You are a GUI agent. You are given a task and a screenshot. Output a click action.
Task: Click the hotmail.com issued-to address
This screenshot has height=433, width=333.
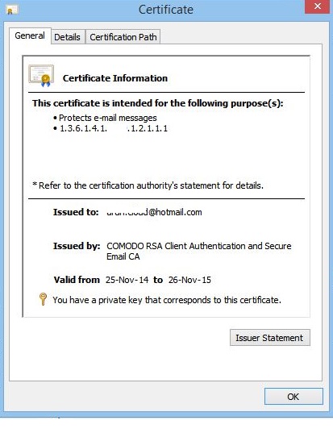(x=154, y=212)
